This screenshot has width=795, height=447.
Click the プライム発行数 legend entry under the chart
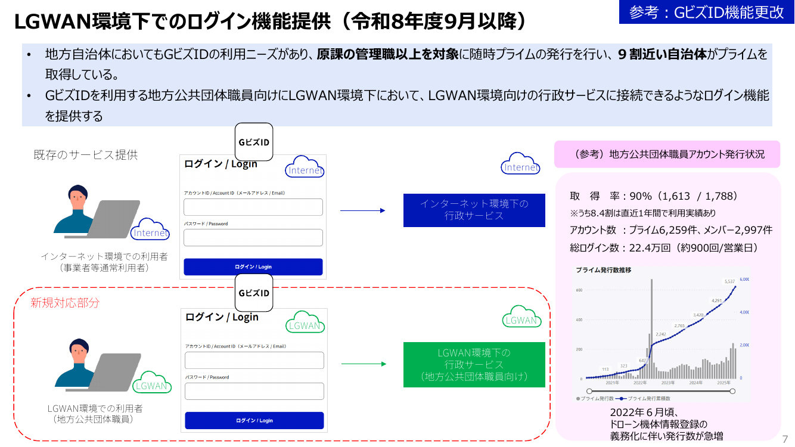(x=595, y=398)
